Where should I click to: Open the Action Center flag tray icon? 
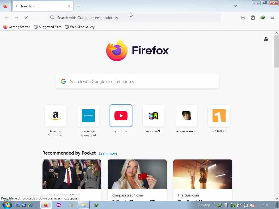(239, 205)
